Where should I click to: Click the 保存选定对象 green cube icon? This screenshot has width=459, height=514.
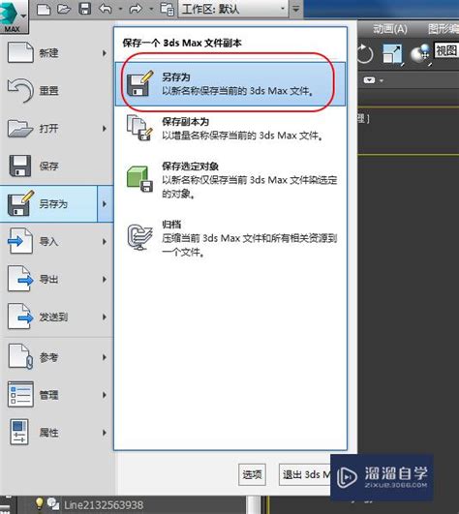tap(139, 179)
